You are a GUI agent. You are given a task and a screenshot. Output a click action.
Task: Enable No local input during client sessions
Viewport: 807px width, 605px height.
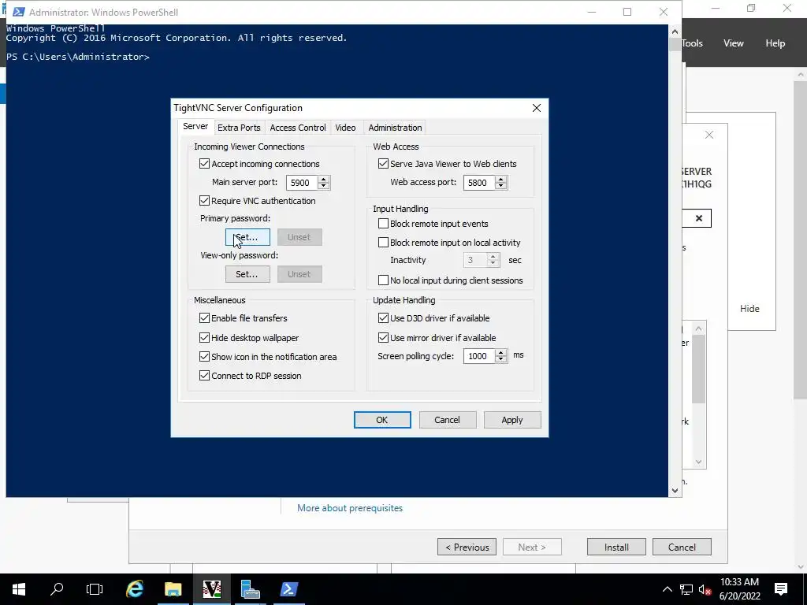[x=383, y=280]
